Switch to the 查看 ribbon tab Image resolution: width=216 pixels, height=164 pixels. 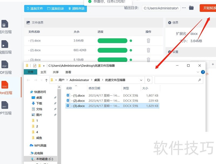click(69, 72)
